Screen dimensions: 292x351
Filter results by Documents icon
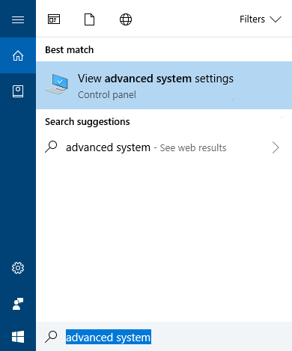point(89,19)
